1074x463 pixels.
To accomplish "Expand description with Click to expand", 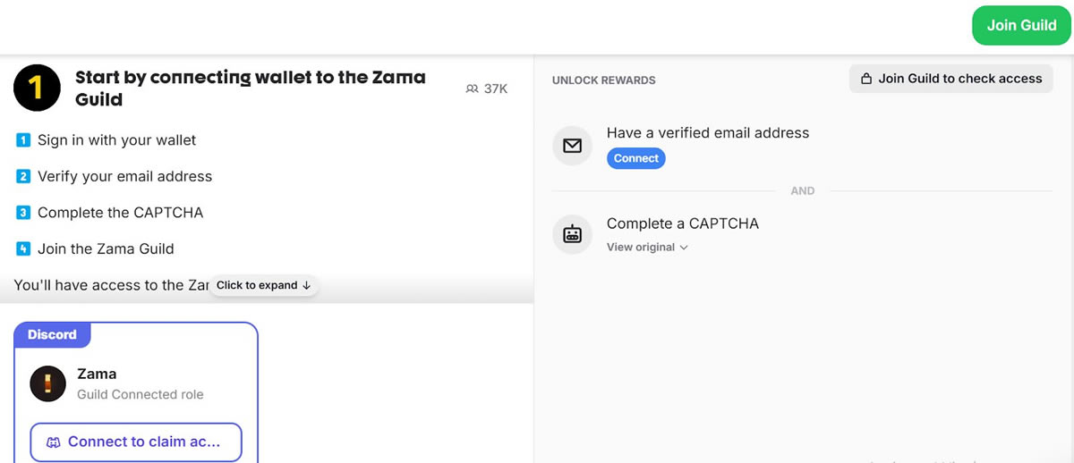I will click(x=263, y=285).
